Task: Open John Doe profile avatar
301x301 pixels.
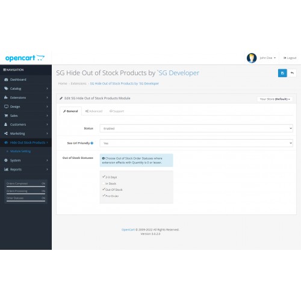Action: click(x=252, y=58)
